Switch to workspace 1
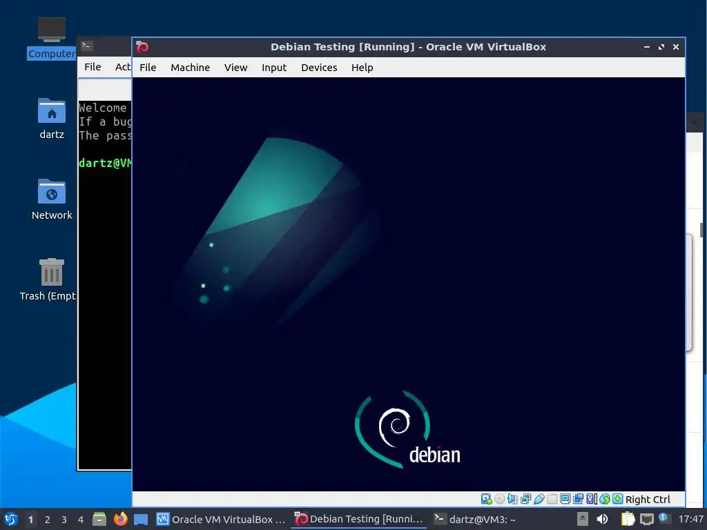This screenshot has width=707, height=530. 30,520
